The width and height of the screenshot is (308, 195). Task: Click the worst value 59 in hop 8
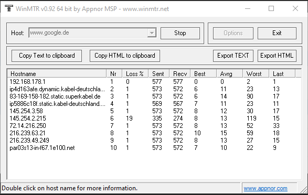click(x=250, y=133)
